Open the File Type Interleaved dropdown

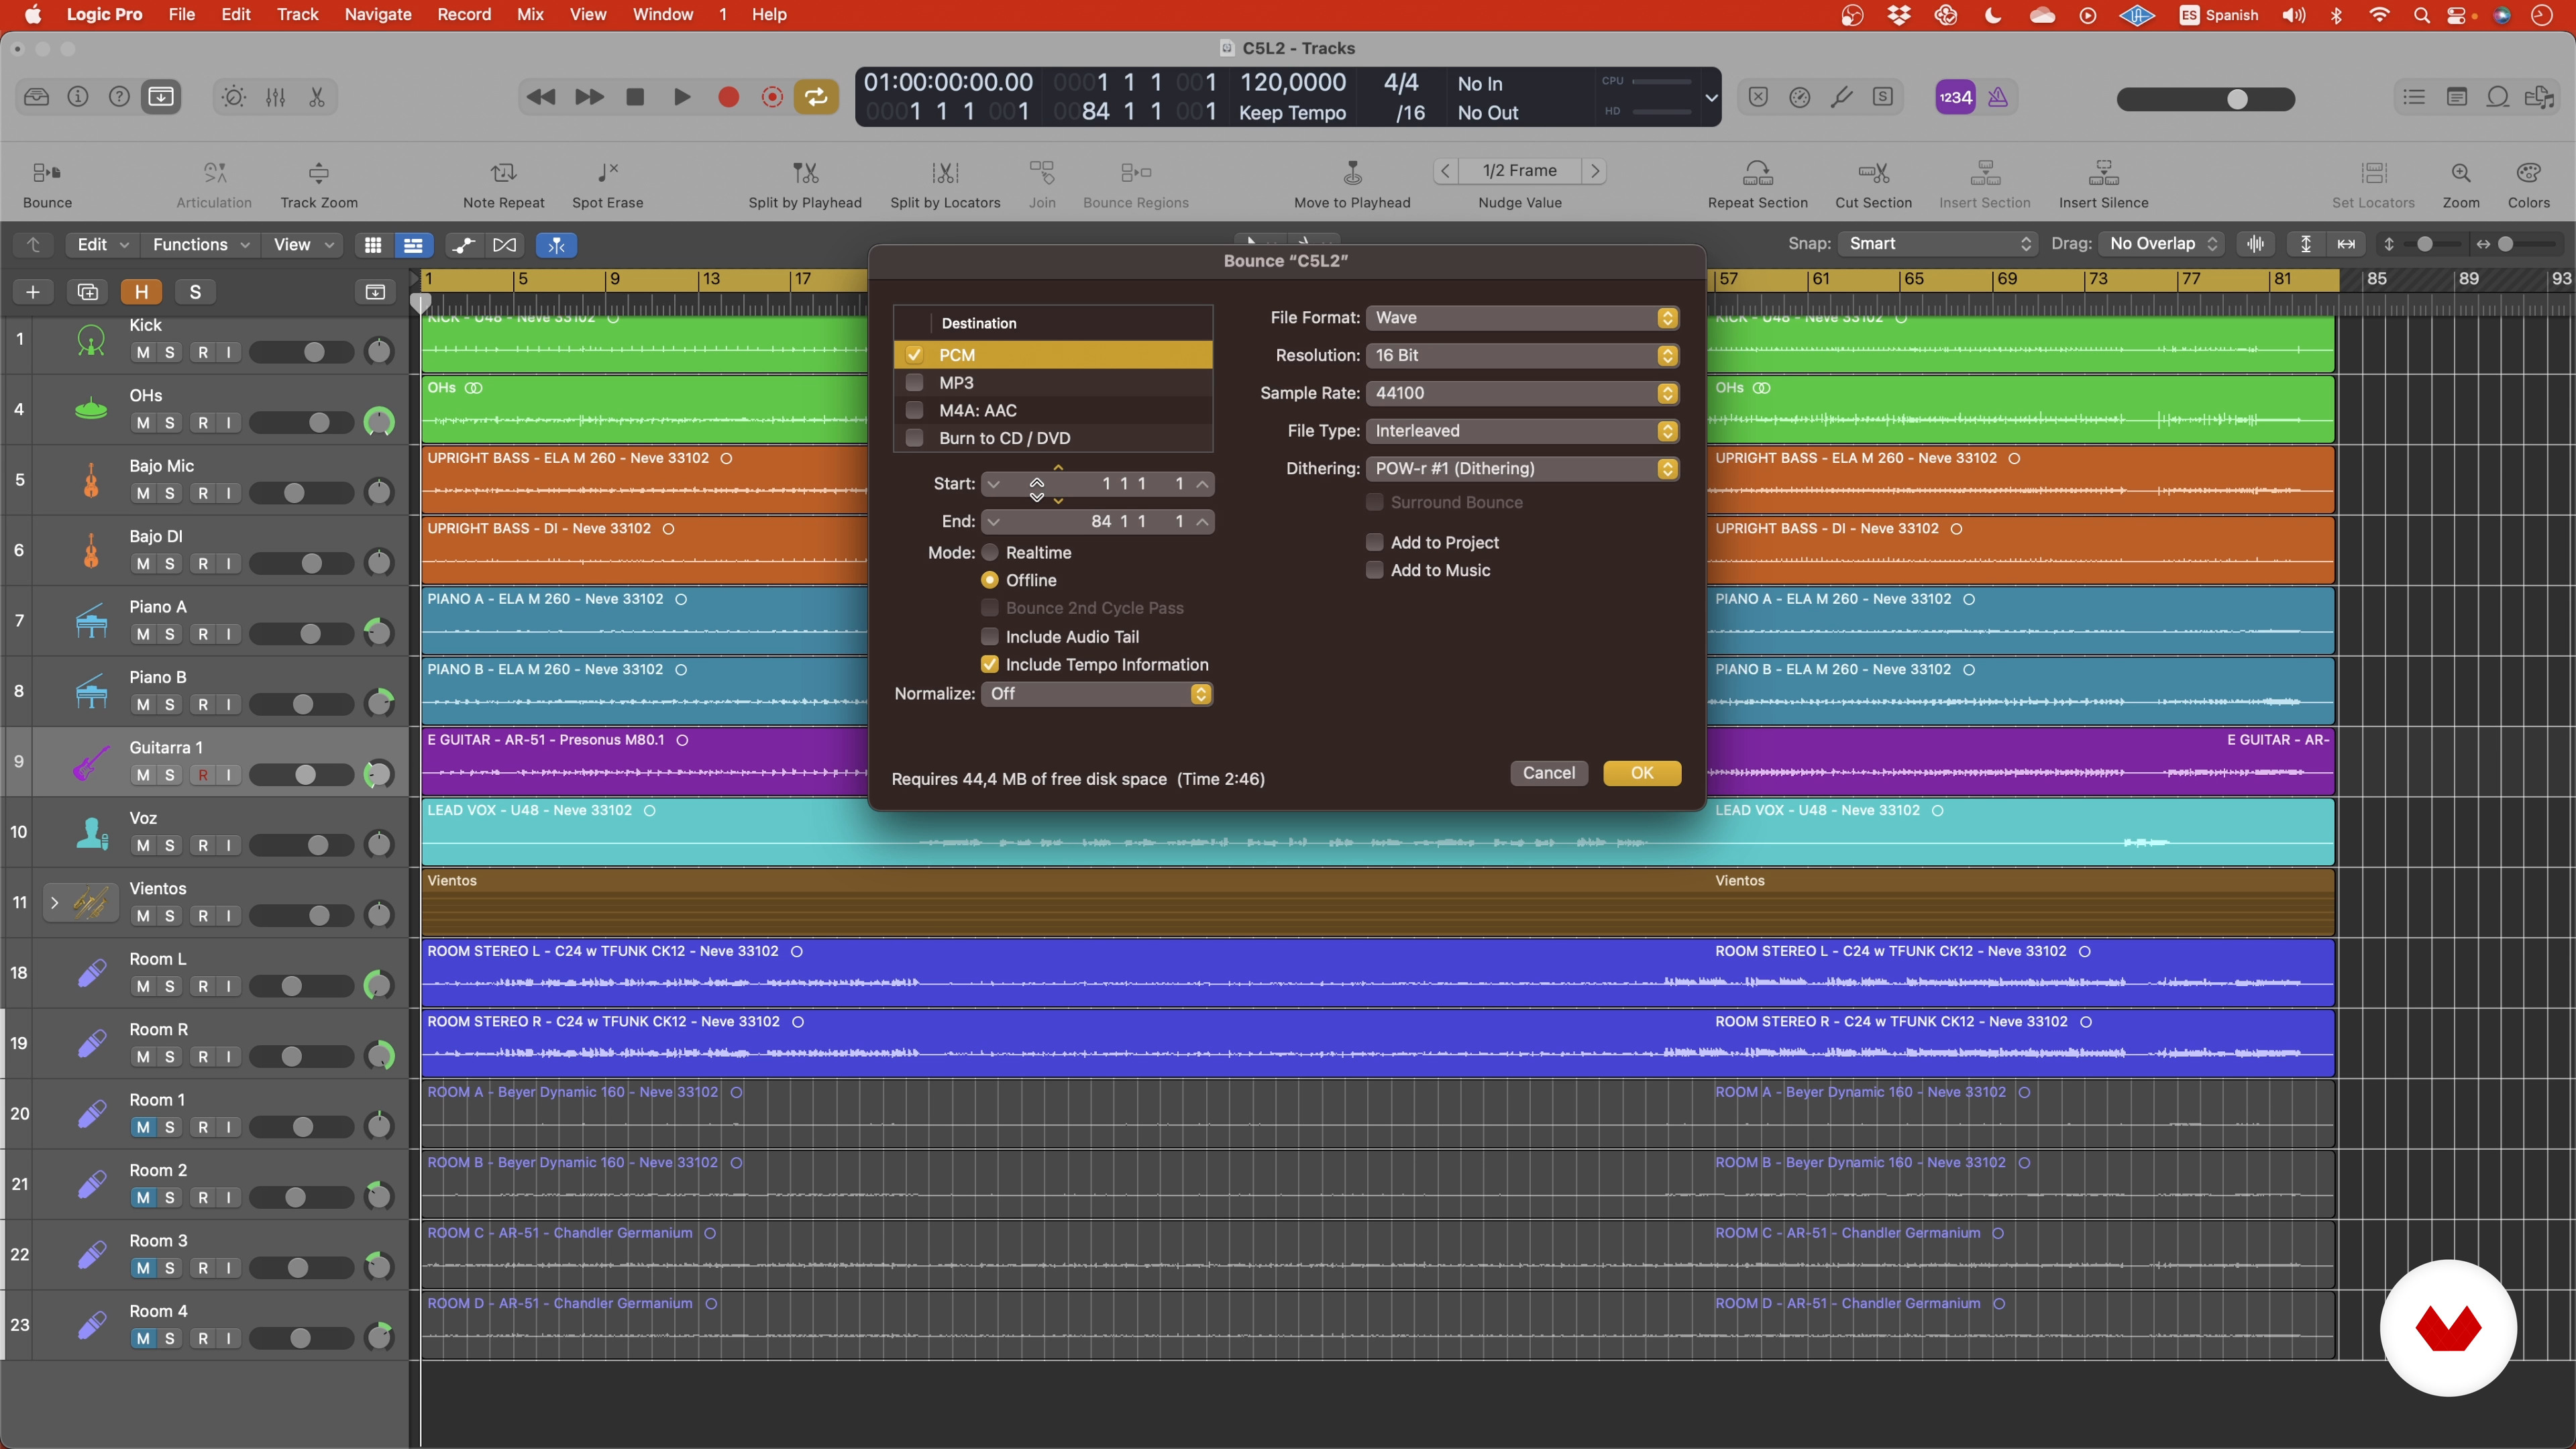click(1522, 431)
